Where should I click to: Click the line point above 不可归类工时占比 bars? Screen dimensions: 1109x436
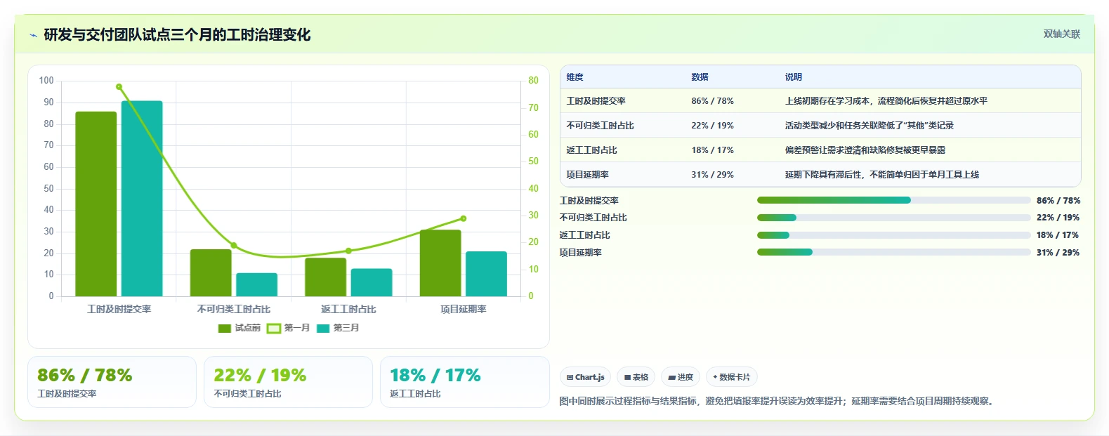point(234,246)
